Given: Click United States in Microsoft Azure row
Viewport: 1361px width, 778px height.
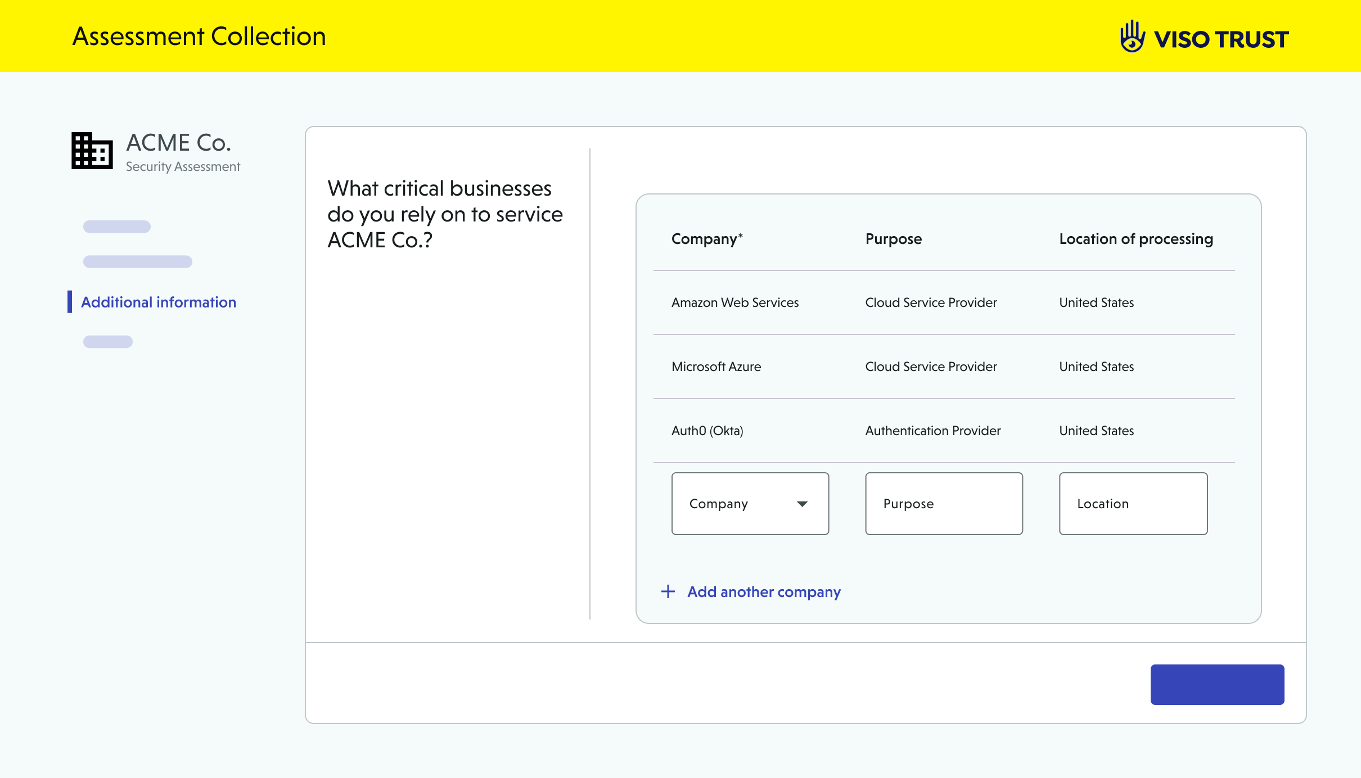Looking at the screenshot, I should click(x=1096, y=367).
